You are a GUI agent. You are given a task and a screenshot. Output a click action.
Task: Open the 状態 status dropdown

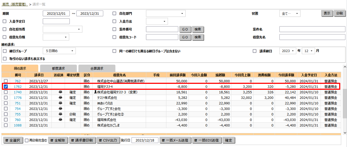[x=290, y=13]
